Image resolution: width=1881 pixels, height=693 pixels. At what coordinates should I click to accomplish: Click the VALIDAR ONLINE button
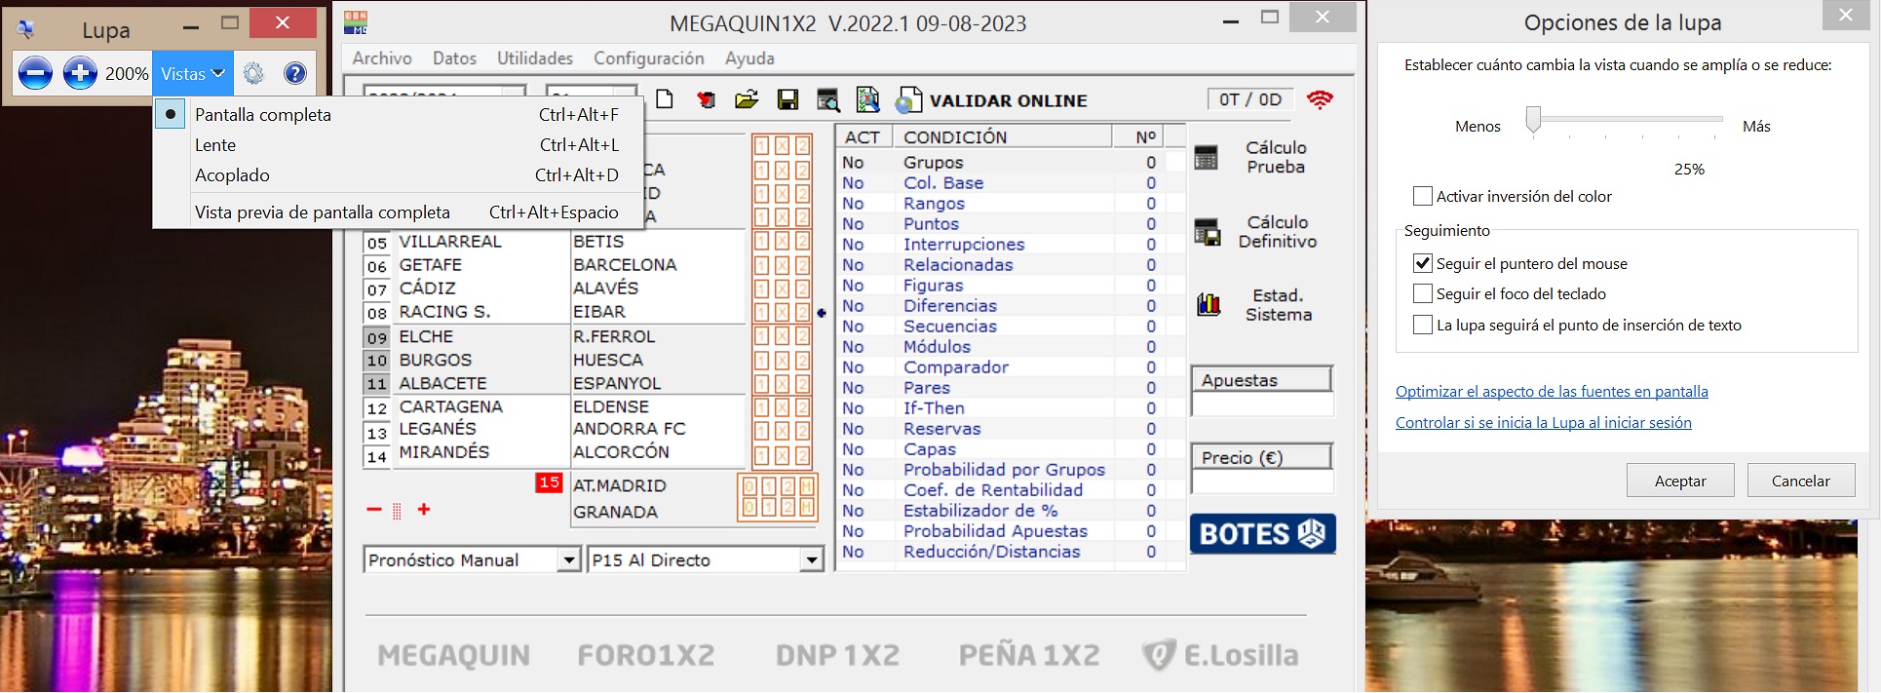1008,100
